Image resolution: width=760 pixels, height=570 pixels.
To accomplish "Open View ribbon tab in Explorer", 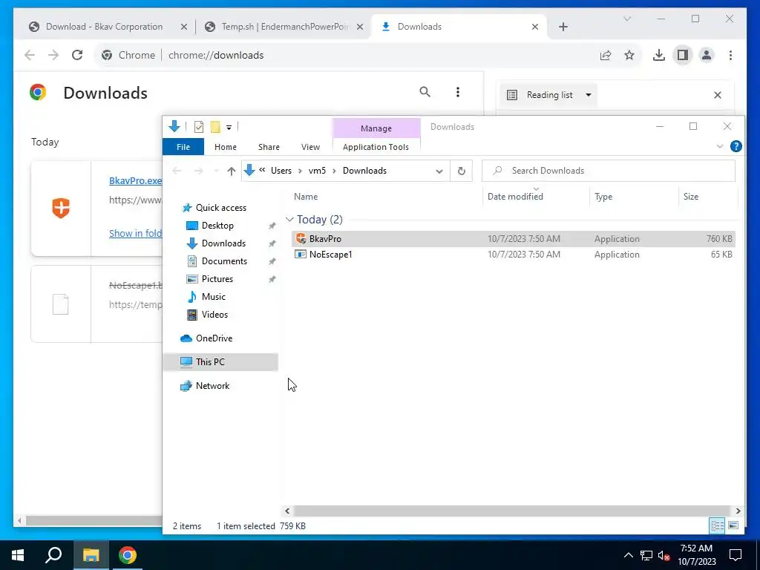I will point(310,147).
